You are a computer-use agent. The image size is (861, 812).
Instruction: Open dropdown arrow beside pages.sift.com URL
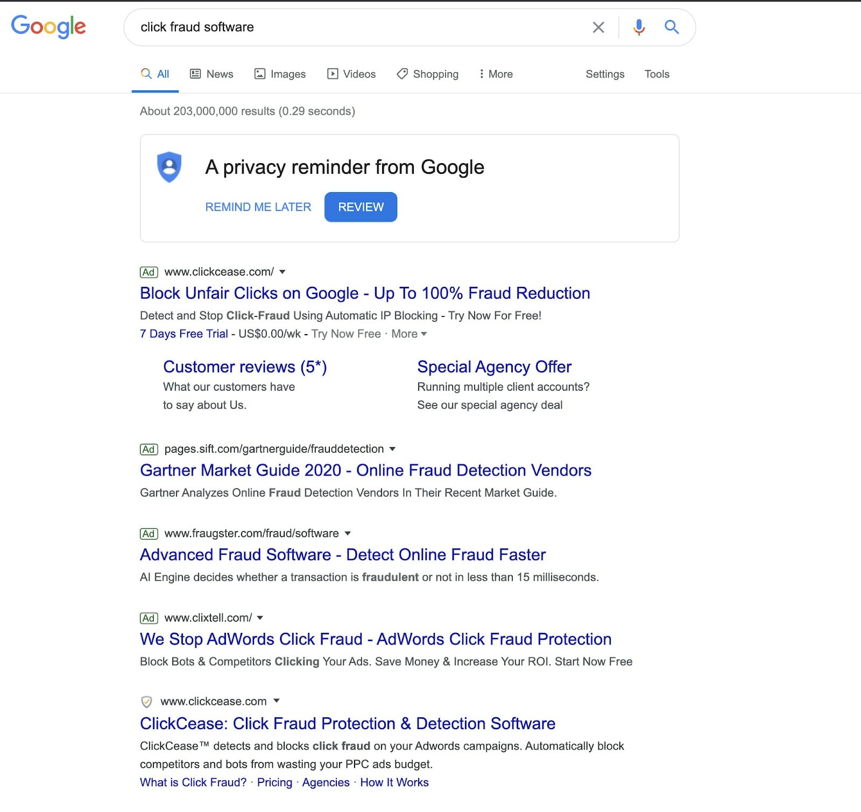pos(392,449)
